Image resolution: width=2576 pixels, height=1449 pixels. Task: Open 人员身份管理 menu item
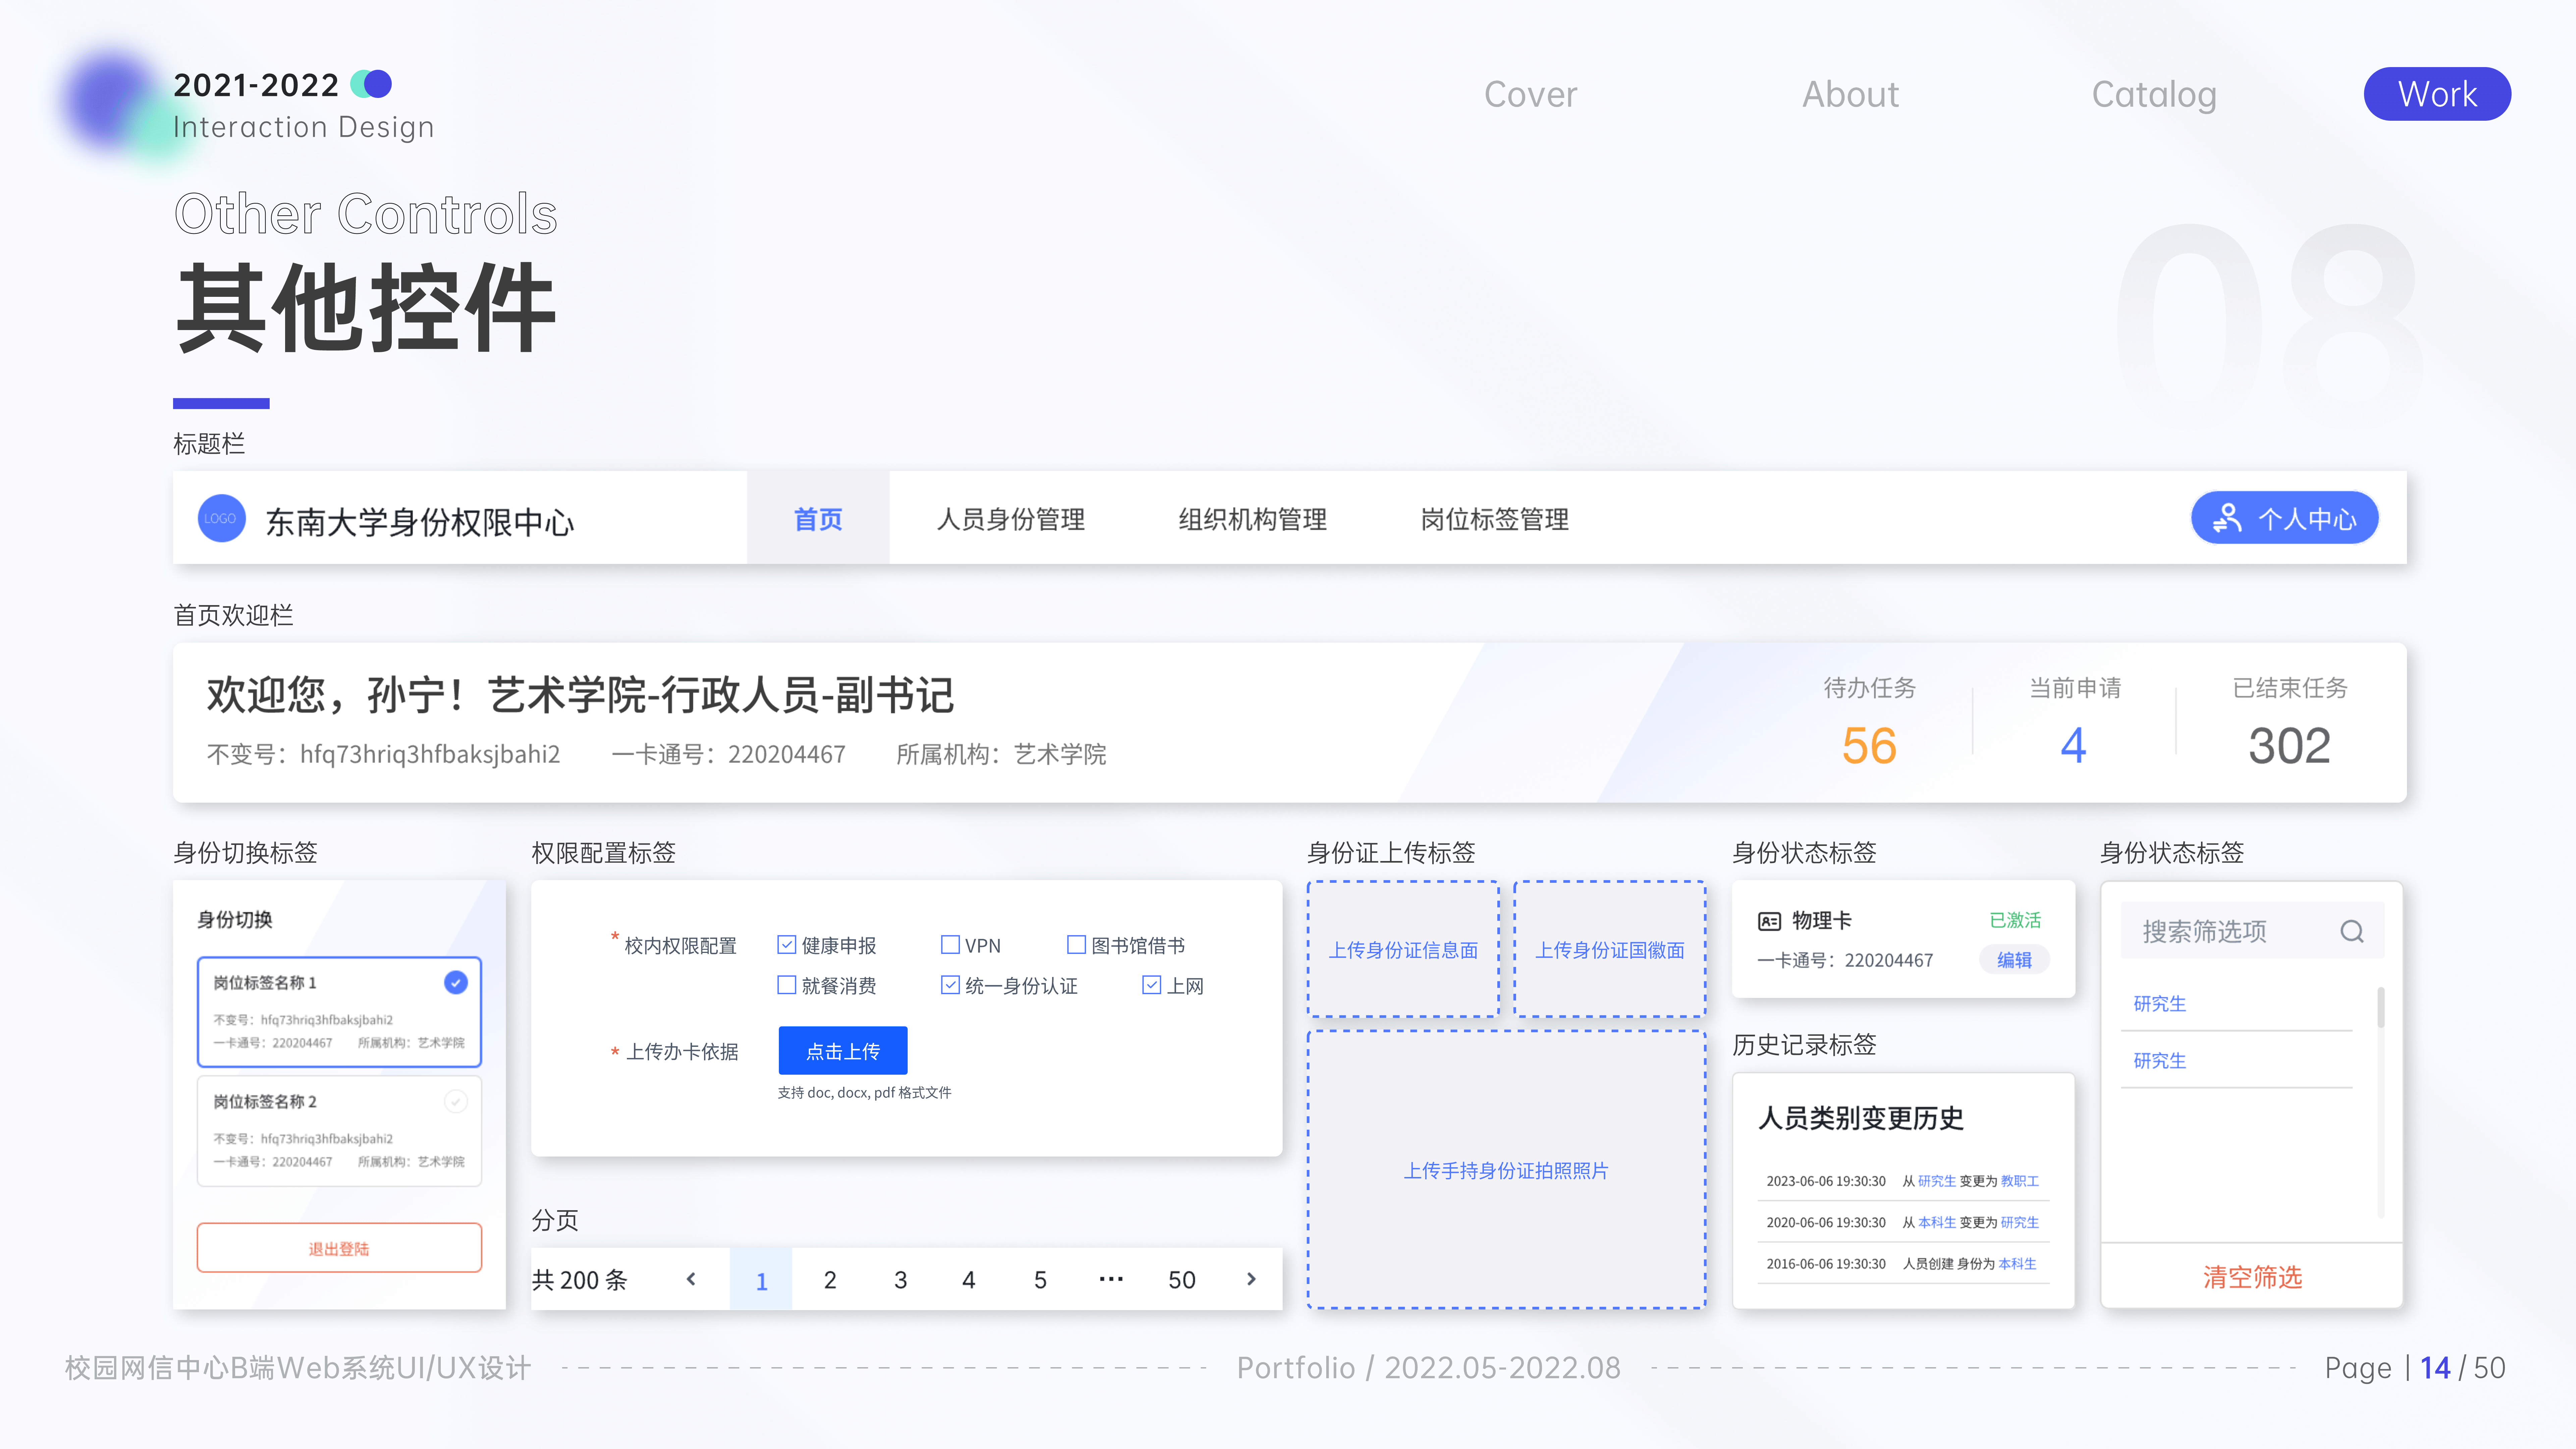[x=1011, y=519]
